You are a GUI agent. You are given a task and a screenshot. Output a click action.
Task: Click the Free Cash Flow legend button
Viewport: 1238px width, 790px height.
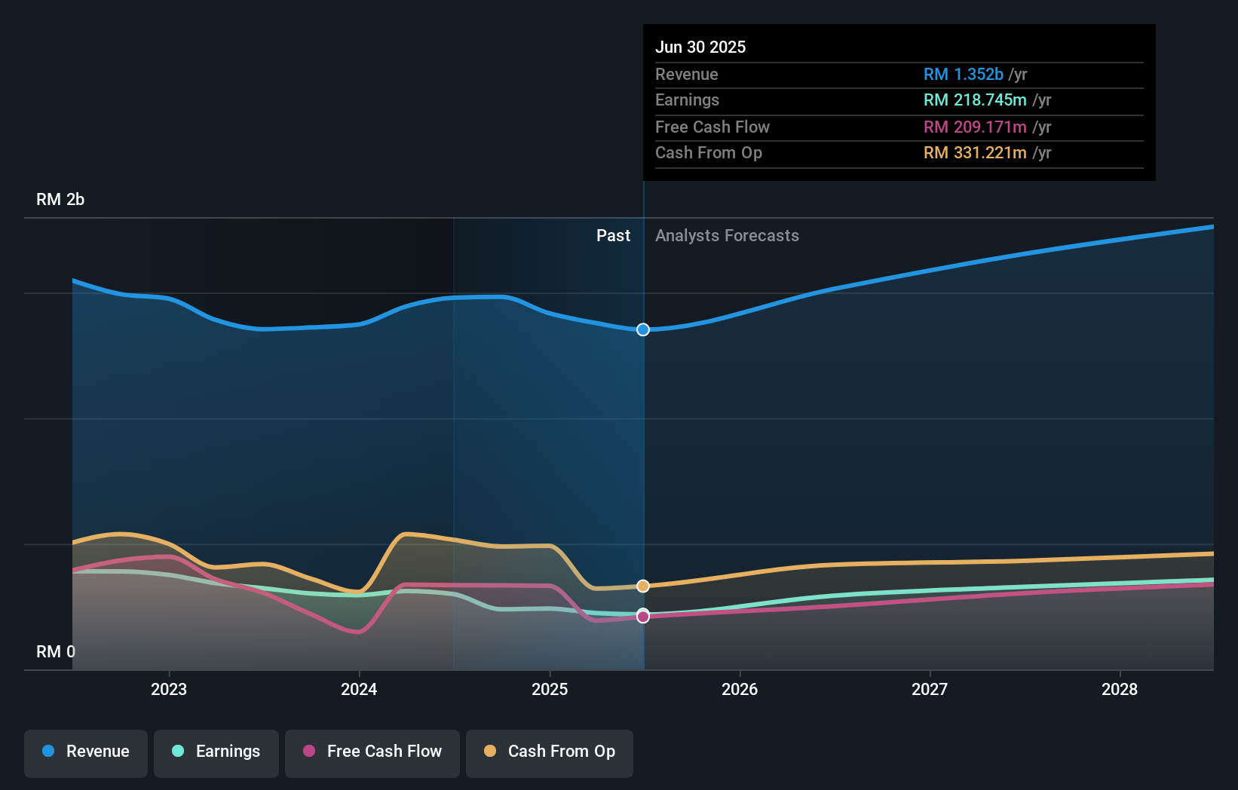click(x=372, y=752)
